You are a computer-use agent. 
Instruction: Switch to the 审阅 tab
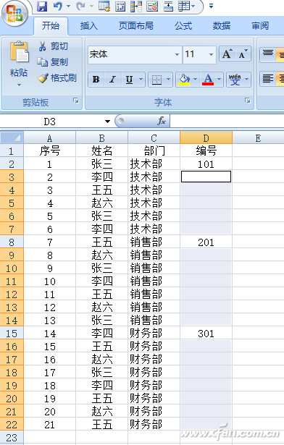point(260,26)
